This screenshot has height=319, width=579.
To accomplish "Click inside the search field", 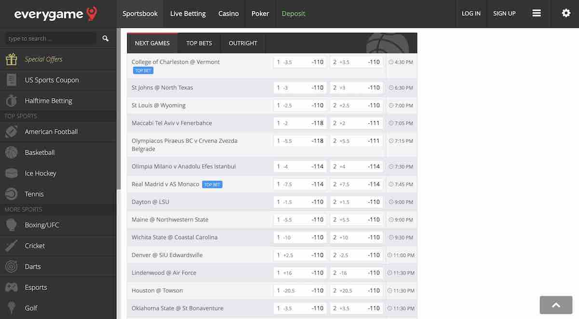I will 48,38.
